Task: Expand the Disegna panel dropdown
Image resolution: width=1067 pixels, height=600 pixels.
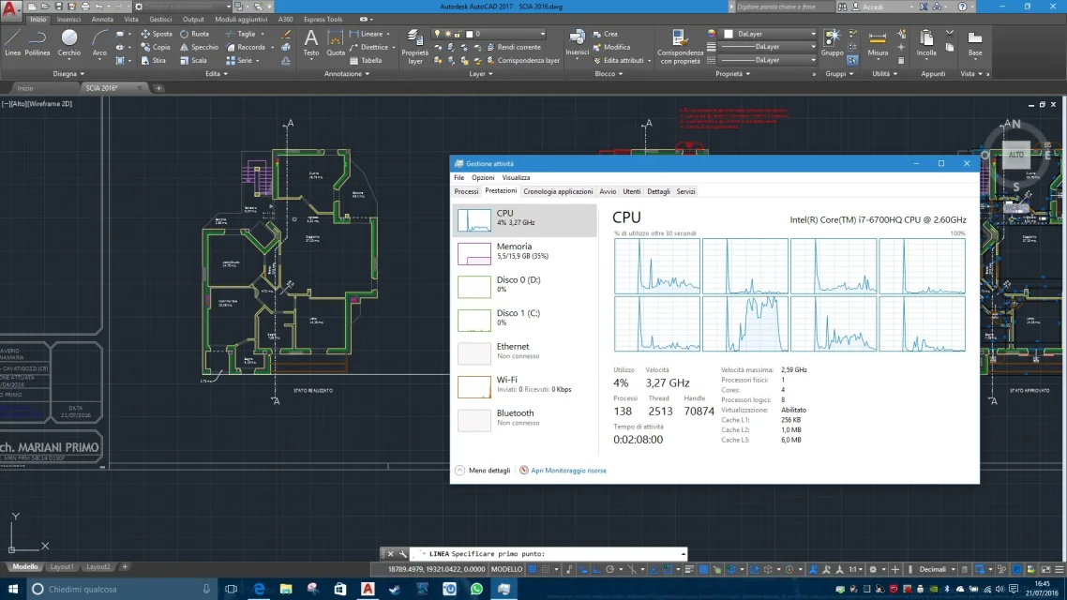Action: point(68,73)
